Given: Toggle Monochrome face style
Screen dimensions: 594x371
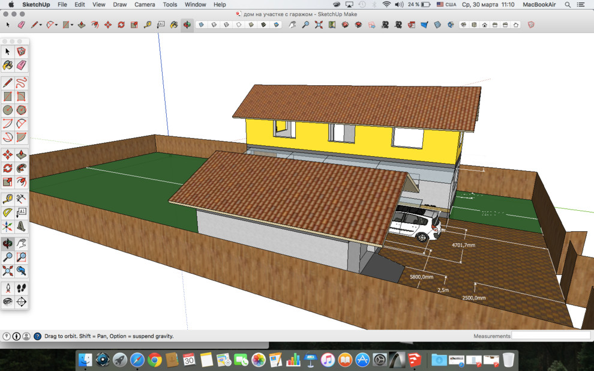Looking at the screenshot, I should click(x=277, y=25).
